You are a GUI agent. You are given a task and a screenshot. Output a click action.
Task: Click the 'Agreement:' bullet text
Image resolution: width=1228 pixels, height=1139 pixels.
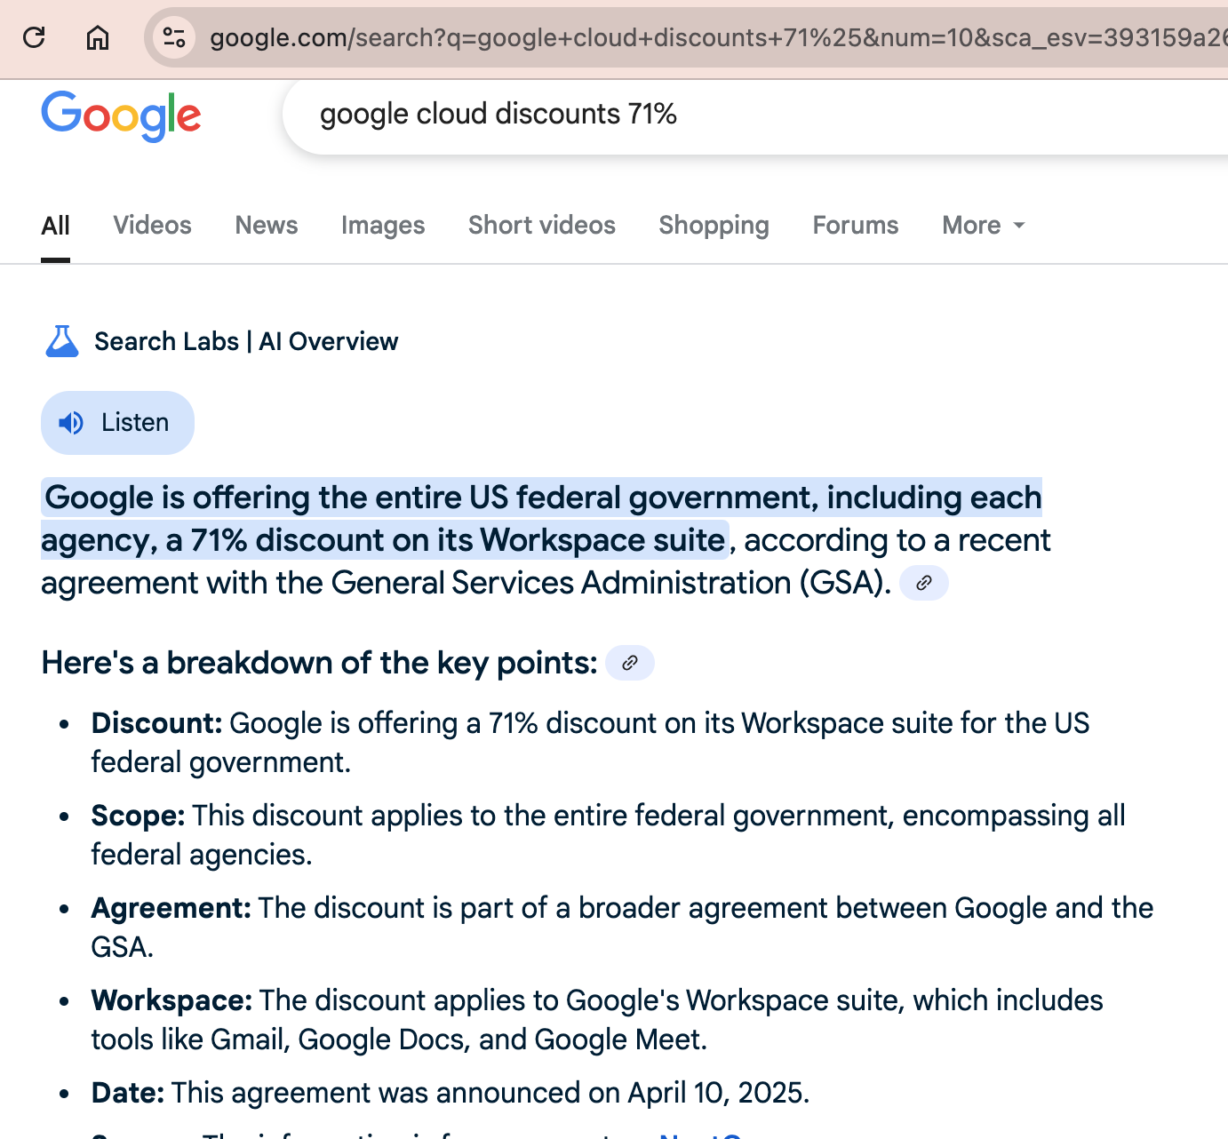[x=622, y=928]
